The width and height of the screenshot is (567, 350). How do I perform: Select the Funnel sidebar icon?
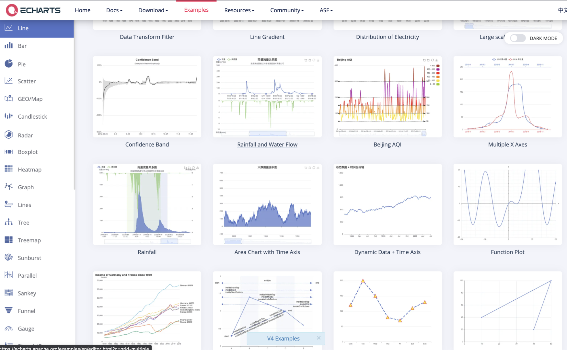pyautogui.click(x=9, y=311)
